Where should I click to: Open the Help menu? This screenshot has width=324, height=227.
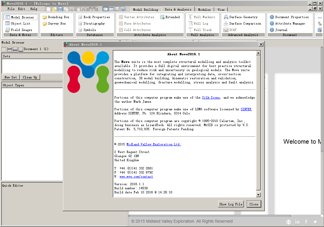click(x=34, y=9)
